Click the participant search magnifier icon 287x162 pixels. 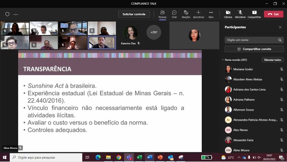[x=280, y=40]
